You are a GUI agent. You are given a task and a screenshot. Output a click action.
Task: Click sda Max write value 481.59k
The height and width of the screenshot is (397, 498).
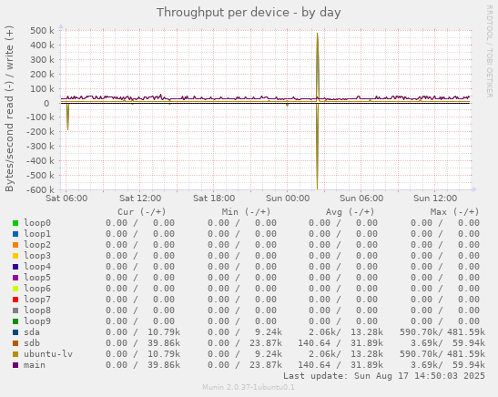coord(466,332)
